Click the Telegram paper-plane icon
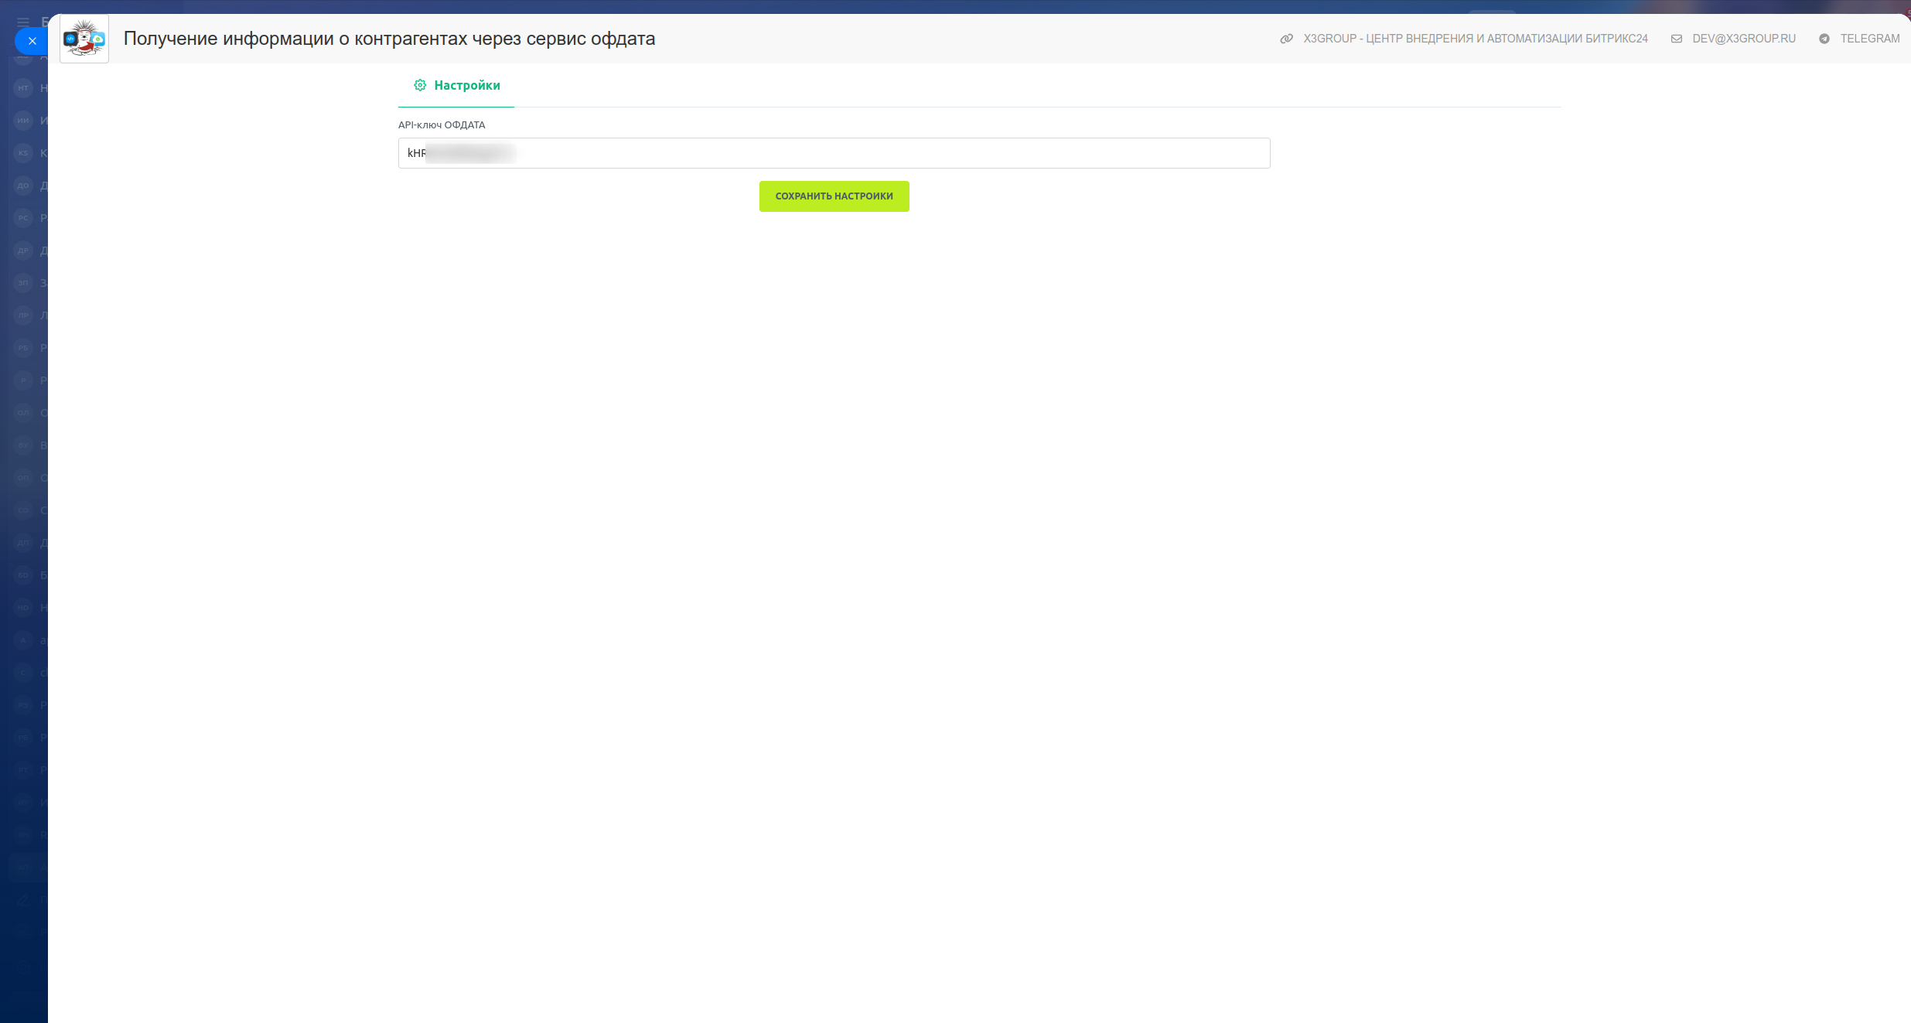The height and width of the screenshot is (1023, 1911). tap(1824, 39)
